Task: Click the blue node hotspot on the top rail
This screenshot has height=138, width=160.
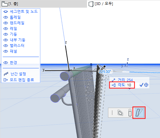Action: coord(91,64)
